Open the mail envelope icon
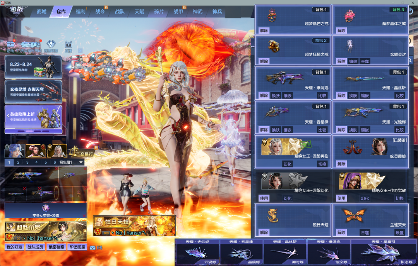 93,247
